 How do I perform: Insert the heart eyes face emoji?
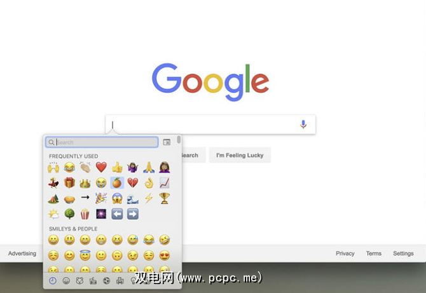[x=165, y=256]
